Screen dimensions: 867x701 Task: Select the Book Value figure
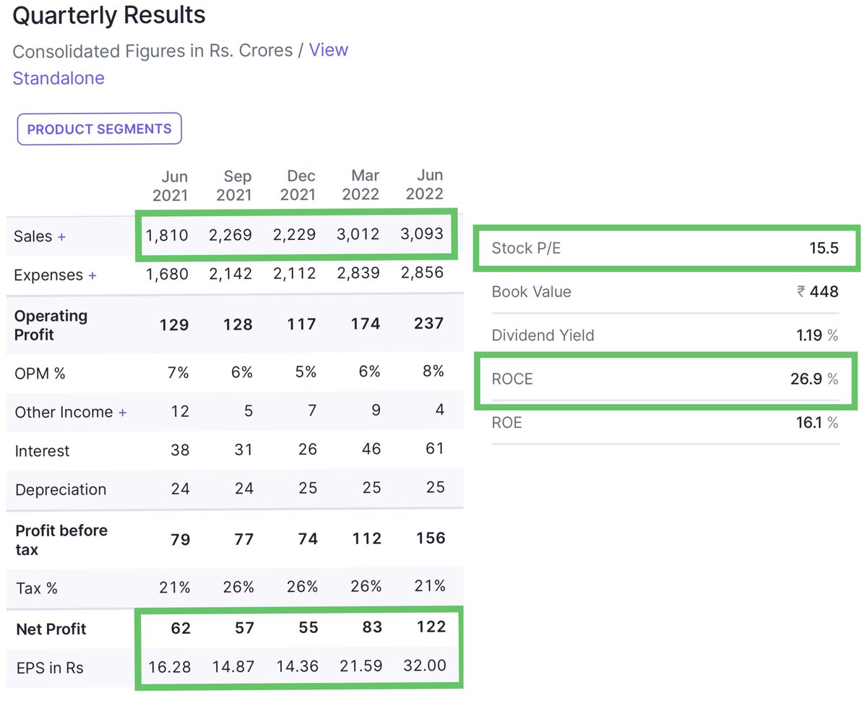[x=821, y=292]
